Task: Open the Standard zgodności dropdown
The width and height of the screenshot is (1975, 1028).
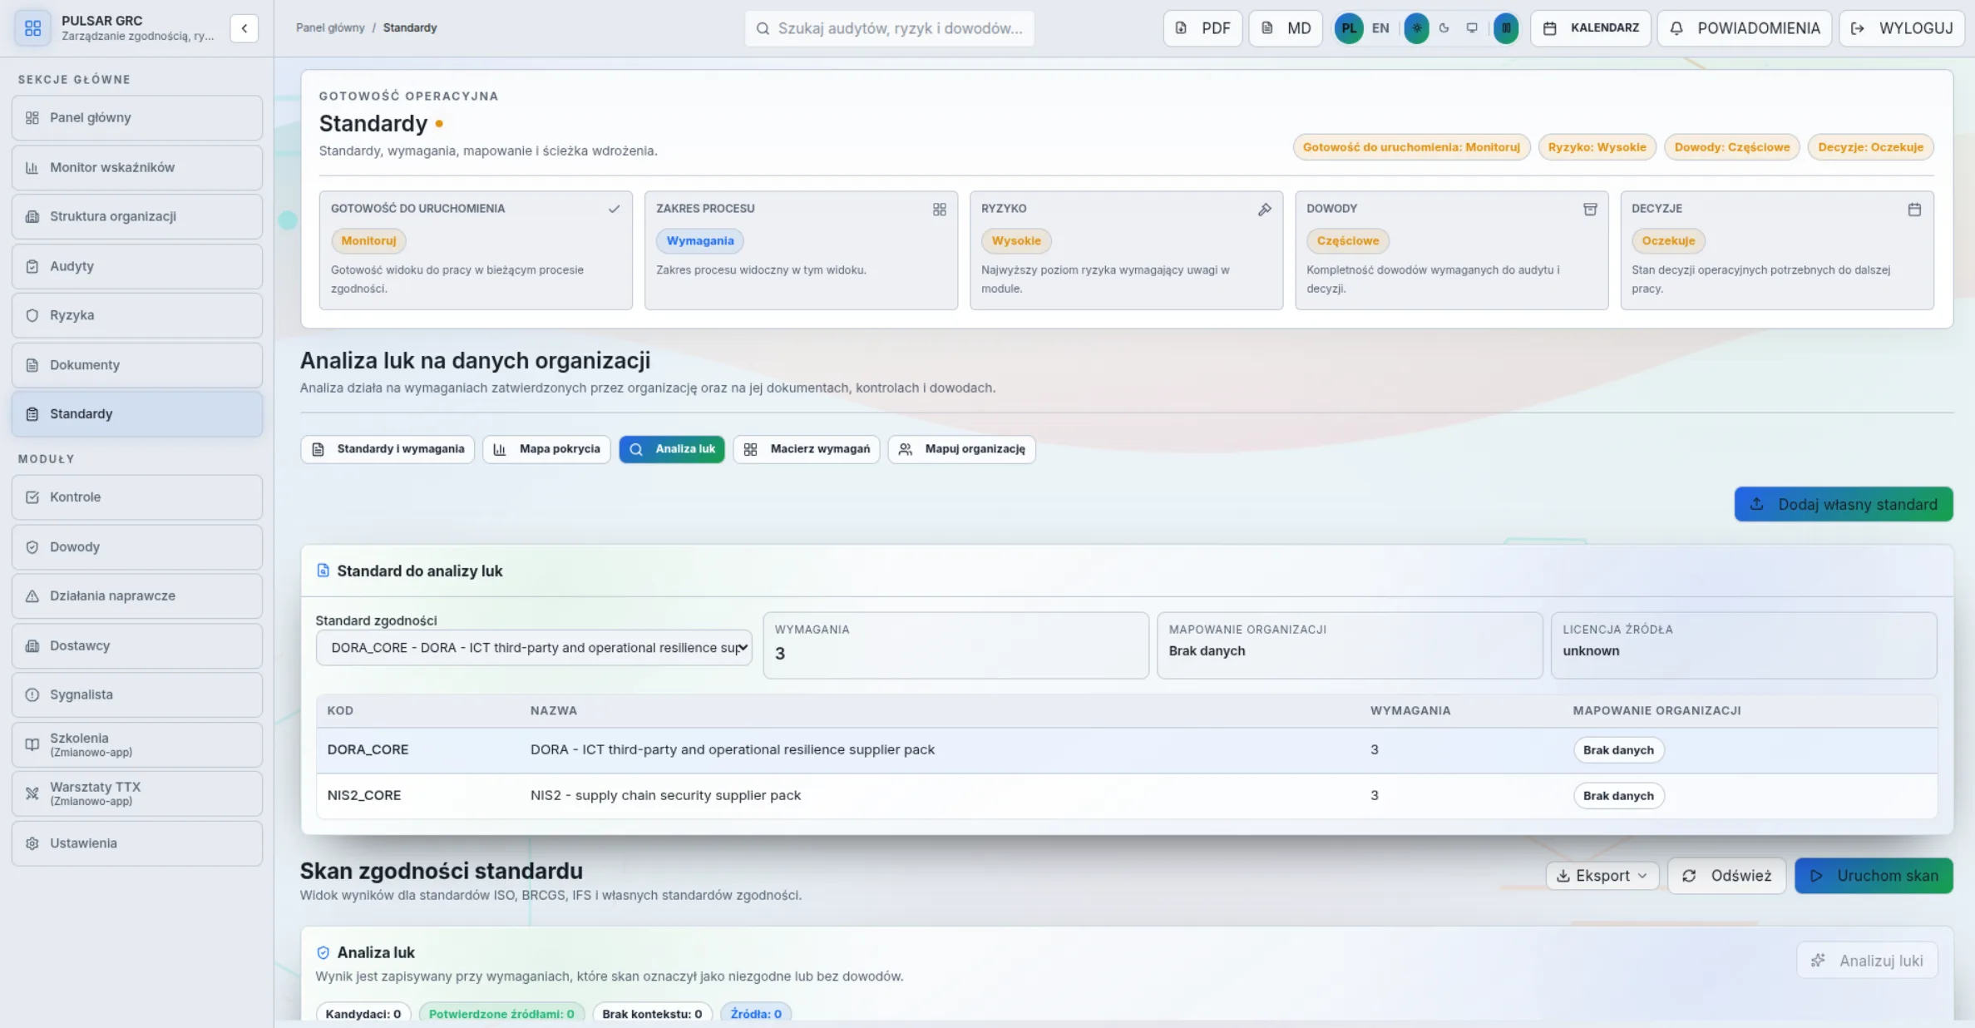Action: tap(534, 648)
